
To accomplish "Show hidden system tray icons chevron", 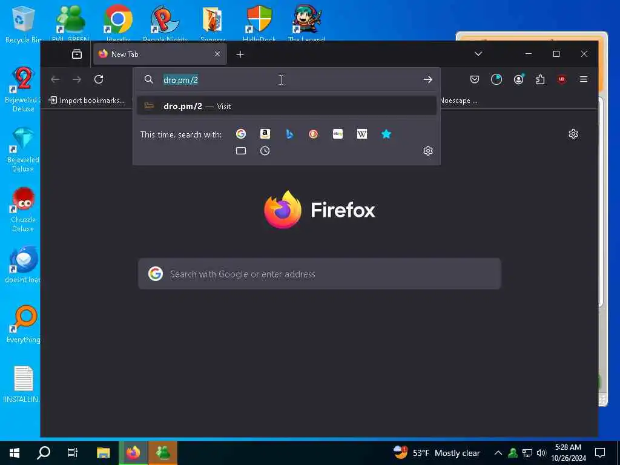I will tap(498, 453).
